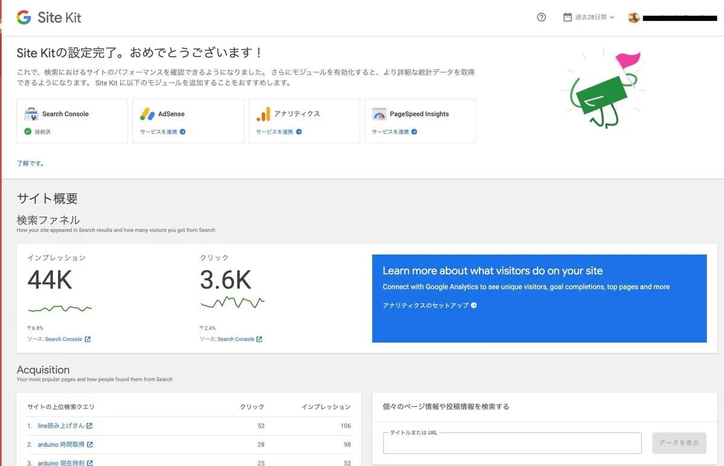724x466 pixels.
Task: Open the external link icon beside impressions source
Action: [x=89, y=339]
